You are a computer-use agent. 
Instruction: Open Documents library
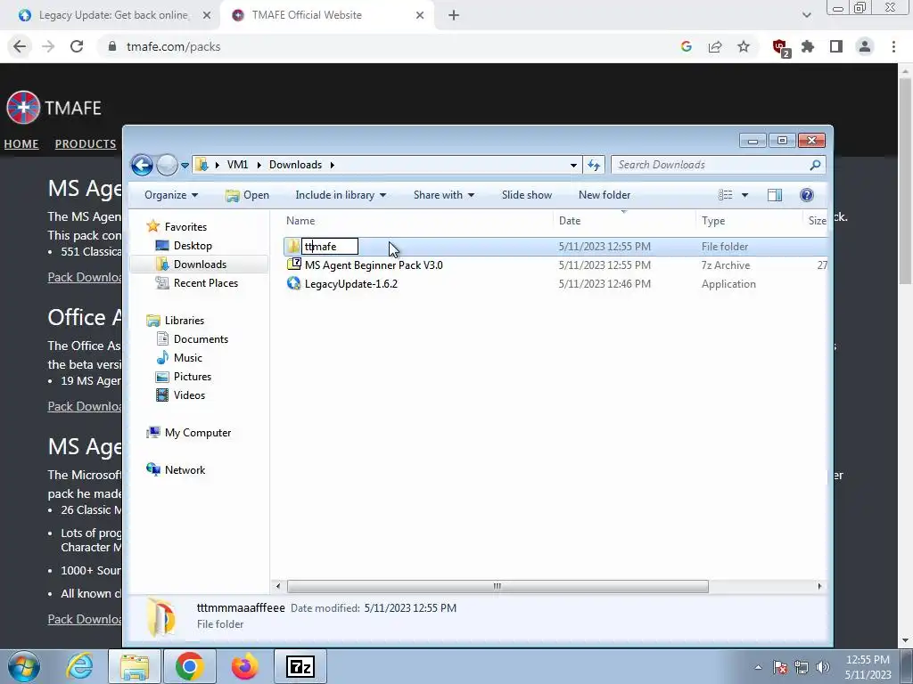tap(201, 339)
